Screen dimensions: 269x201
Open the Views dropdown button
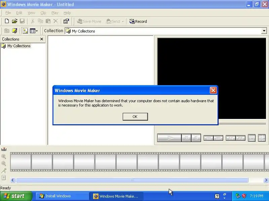pos(34,31)
